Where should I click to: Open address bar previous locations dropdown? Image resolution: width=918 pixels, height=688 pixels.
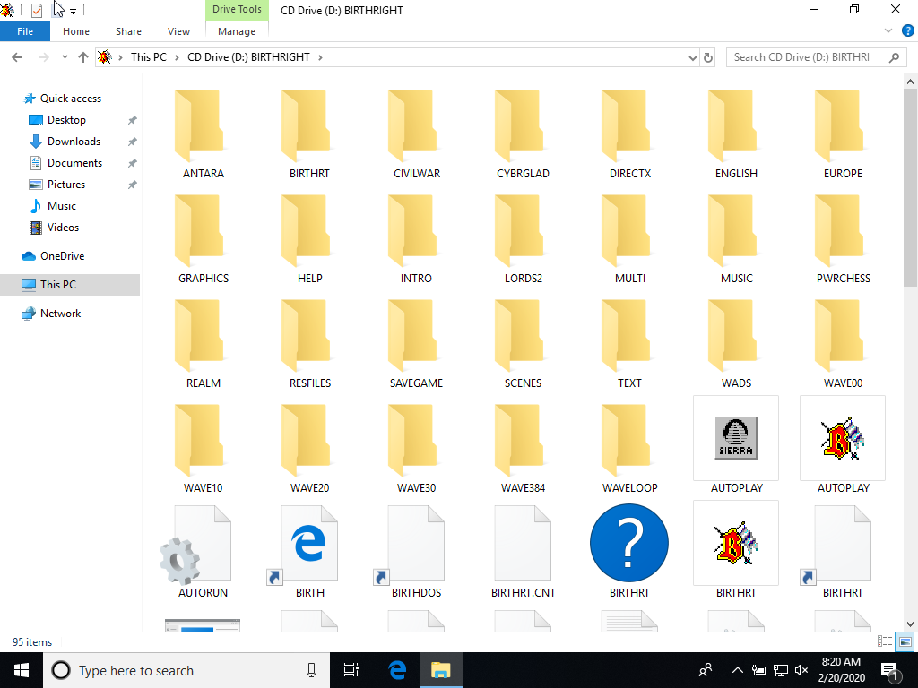pos(693,57)
